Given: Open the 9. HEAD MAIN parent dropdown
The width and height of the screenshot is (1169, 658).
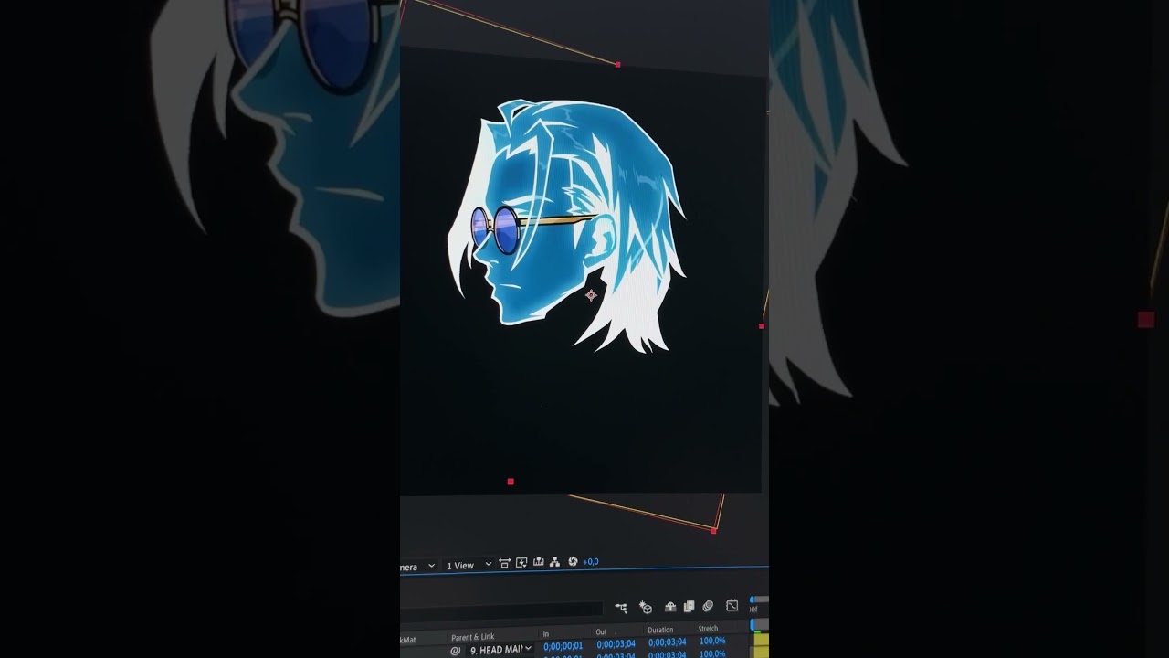Looking at the screenshot, I should pyautogui.click(x=500, y=650).
